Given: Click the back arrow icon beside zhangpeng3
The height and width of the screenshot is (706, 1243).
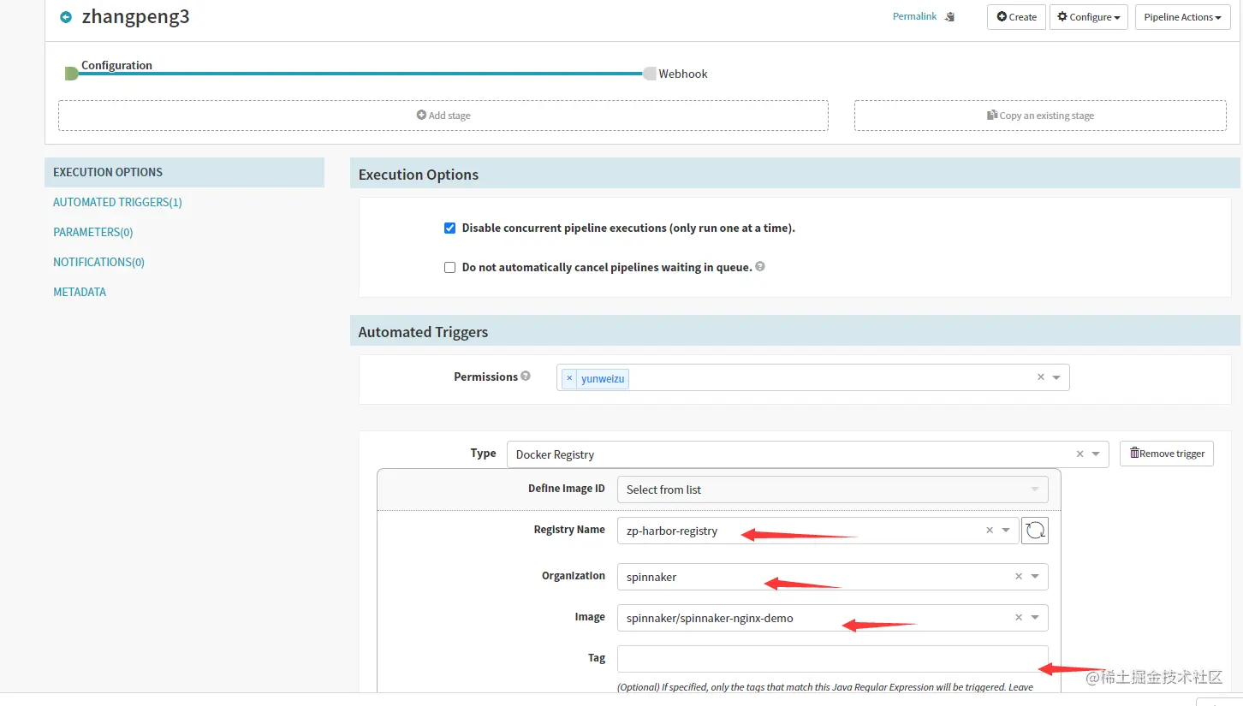Looking at the screenshot, I should coord(66,17).
